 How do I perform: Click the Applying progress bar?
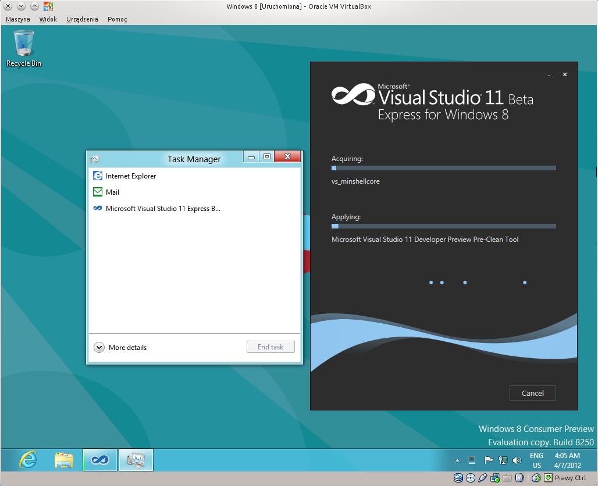[x=443, y=226]
